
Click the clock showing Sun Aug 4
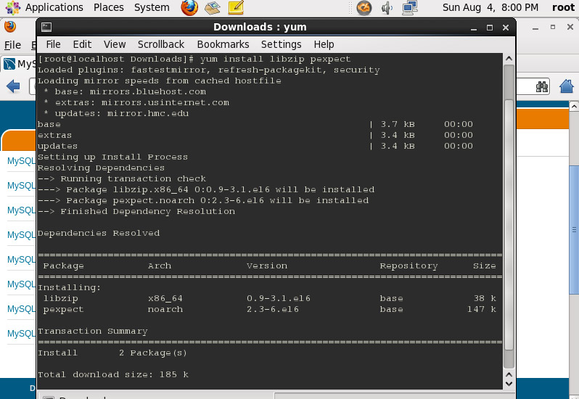[490, 7]
